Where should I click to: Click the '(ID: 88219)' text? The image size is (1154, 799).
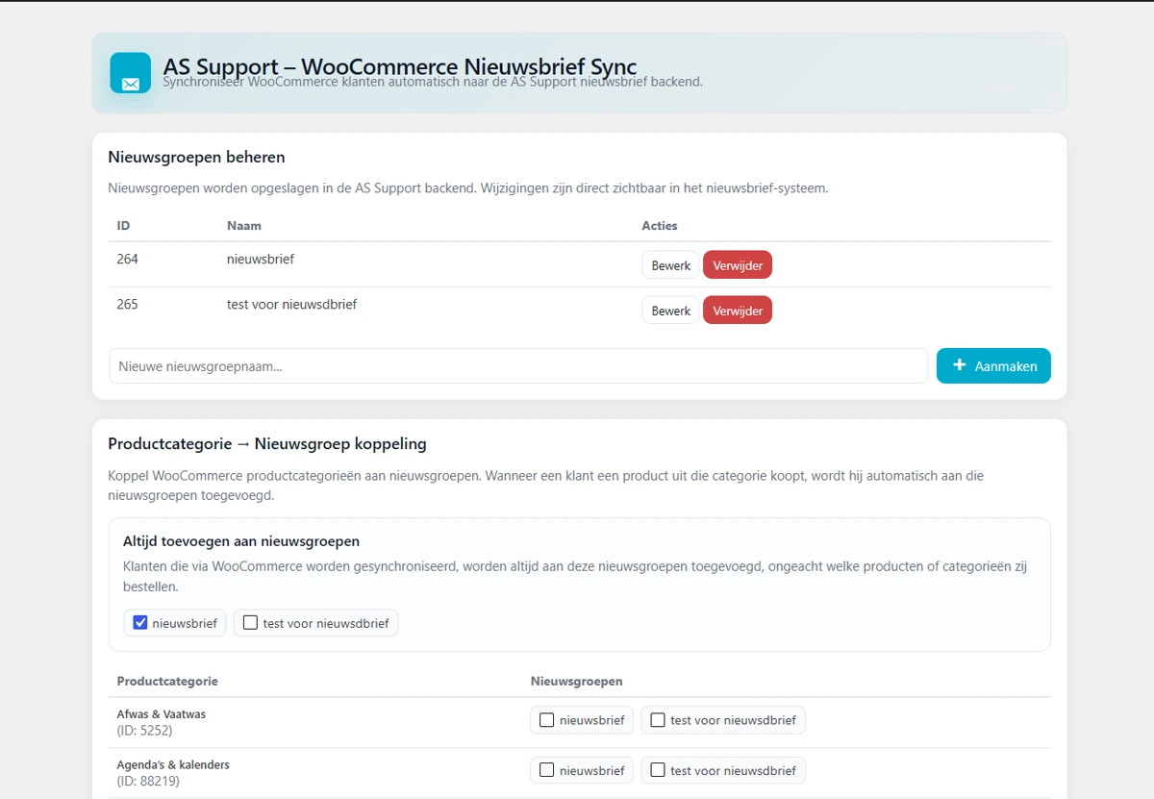tap(148, 781)
